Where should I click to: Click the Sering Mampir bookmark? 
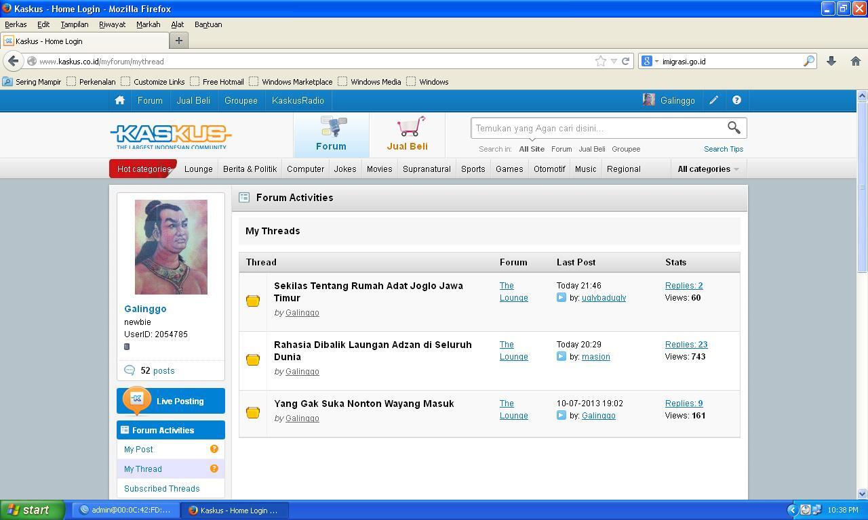tap(32, 82)
